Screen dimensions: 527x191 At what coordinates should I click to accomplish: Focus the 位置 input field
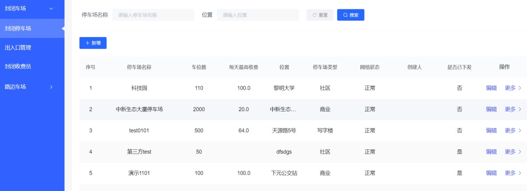click(x=257, y=15)
